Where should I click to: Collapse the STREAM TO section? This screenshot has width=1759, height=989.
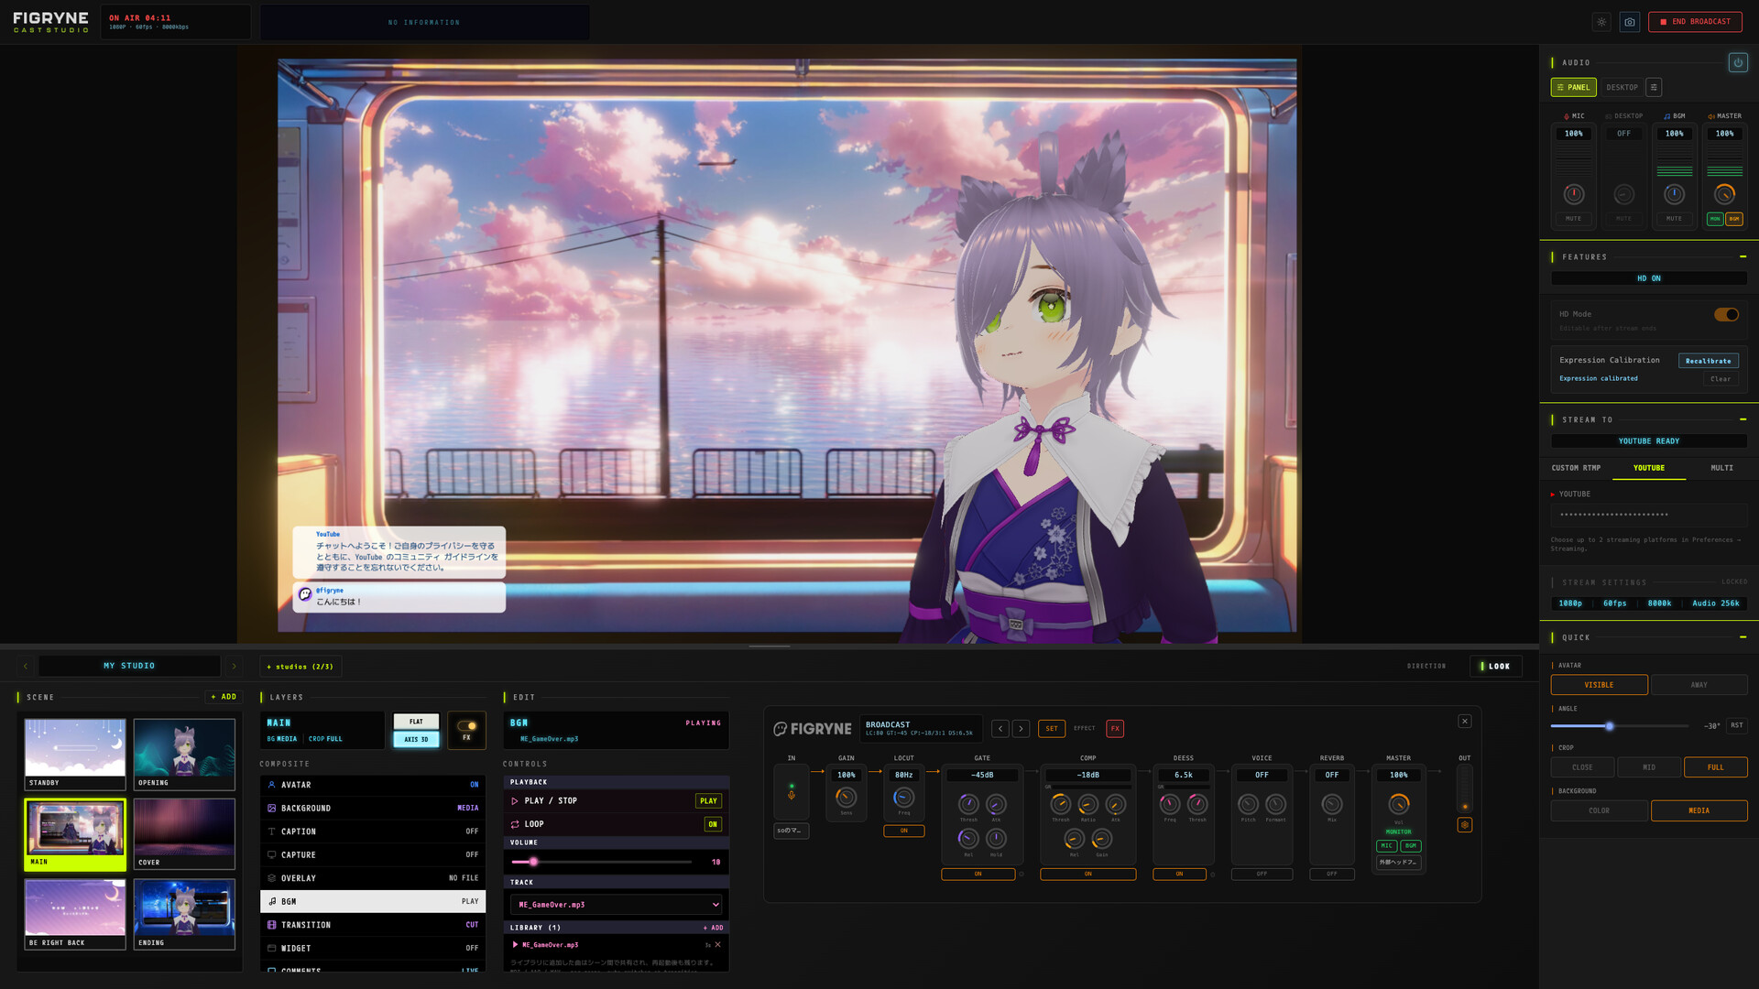(1743, 419)
